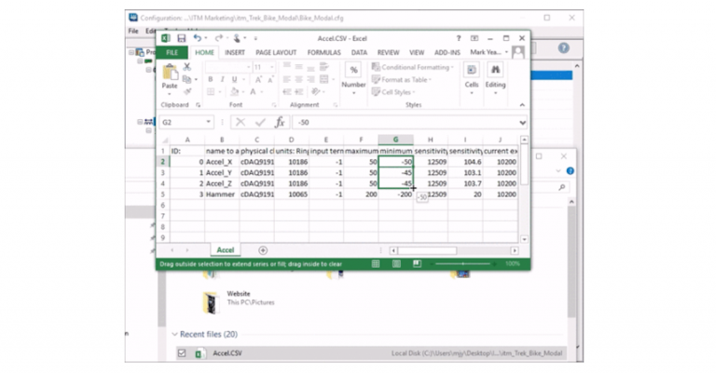Open the Name Box dropdown next to G2
This screenshot has width=716, height=374.
point(208,122)
